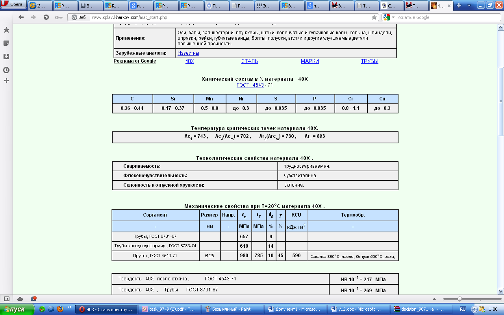Switch to y12.doc Microsoft Word taskbar window
Image resolution: width=504 pixels, height=315 pixels.
(x=357, y=309)
